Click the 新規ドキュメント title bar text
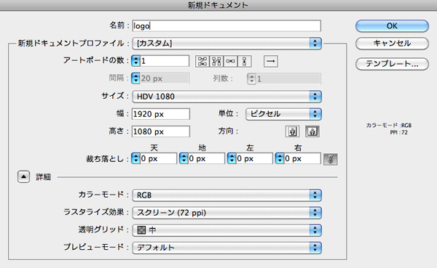437x268 pixels. click(218, 5)
